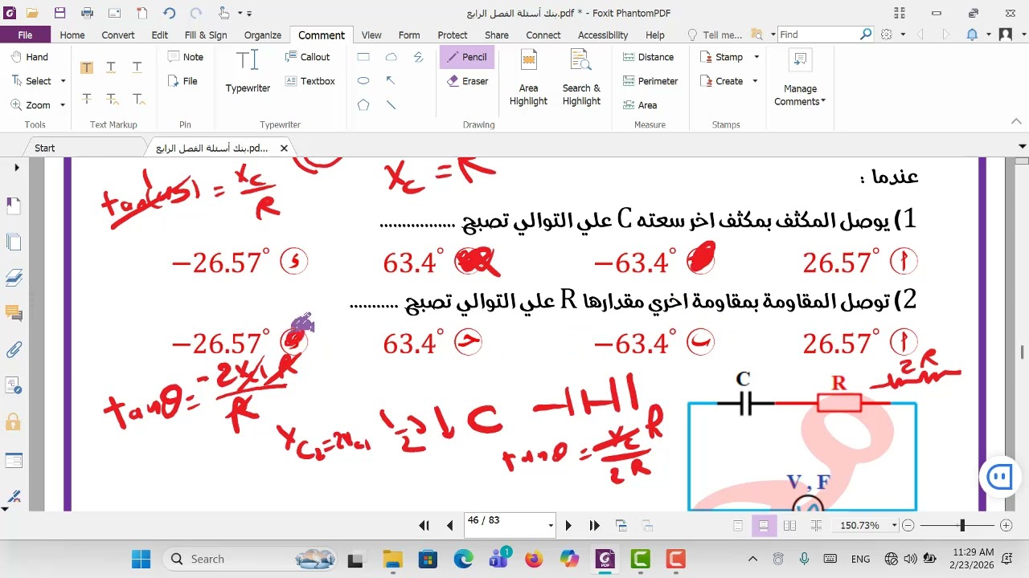Select the Replace Text markup tool

112,100
